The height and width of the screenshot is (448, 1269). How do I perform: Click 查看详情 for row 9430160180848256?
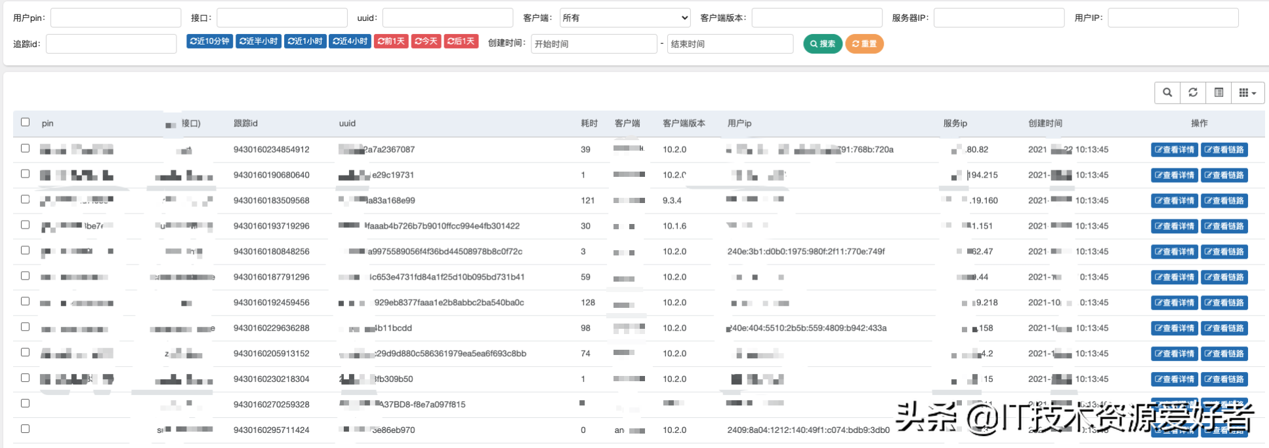click(1175, 252)
